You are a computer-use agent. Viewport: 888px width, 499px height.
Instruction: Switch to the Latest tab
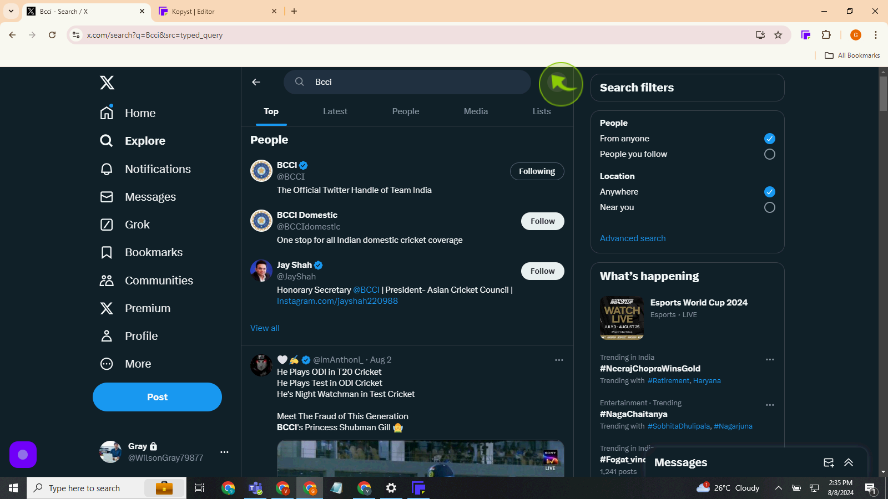pyautogui.click(x=335, y=111)
